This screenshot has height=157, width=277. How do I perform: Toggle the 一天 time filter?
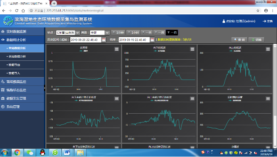coord(147,33)
